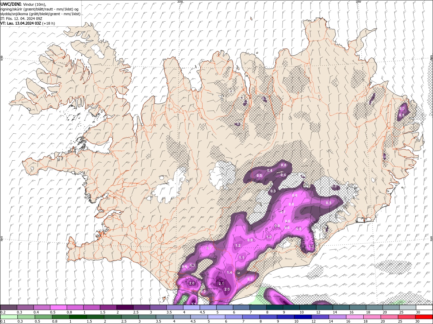This screenshot has height=324, width=433.
Task: Click the '20W' longitude label at top
Action: click(x=180, y=2)
